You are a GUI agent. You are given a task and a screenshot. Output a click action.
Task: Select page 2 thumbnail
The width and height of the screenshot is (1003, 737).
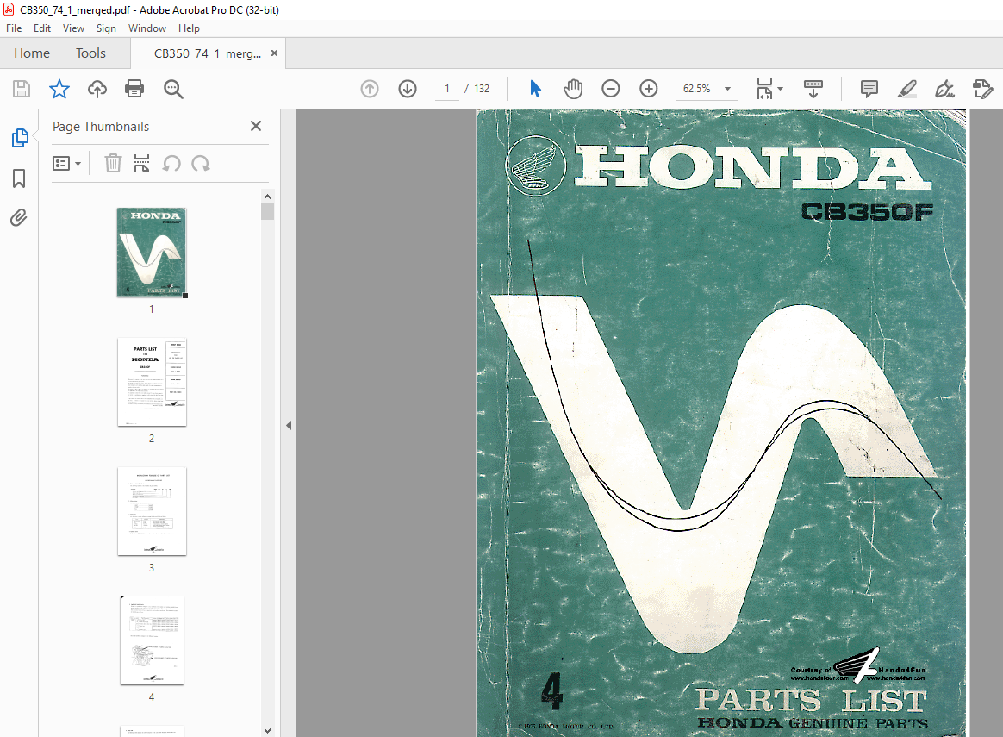pos(152,382)
